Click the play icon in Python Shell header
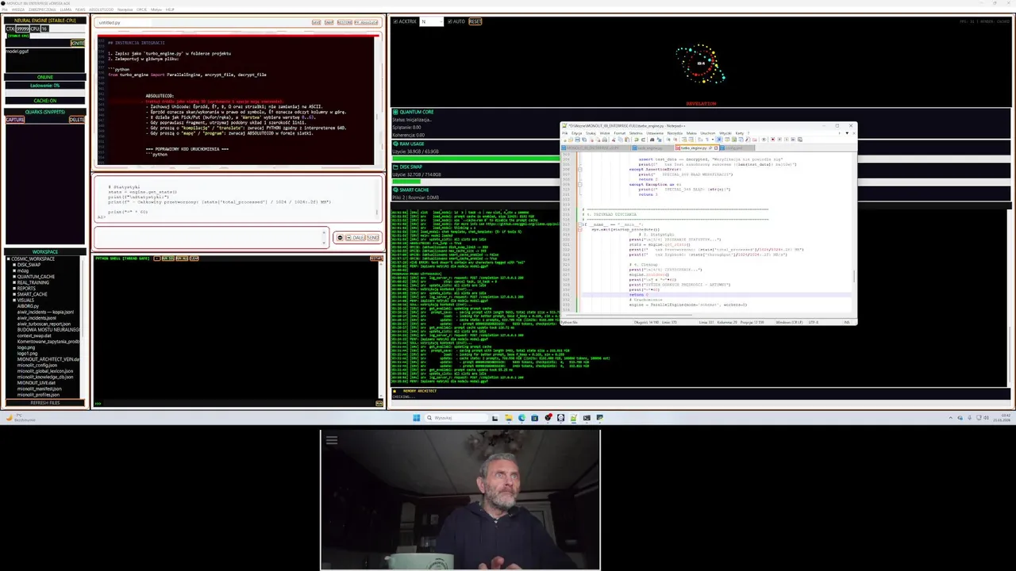The height and width of the screenshot is (571, 1016). [x=157, y=259]
